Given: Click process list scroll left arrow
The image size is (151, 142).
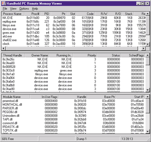Looking at the screenshot, I should [x=4, y=48].
